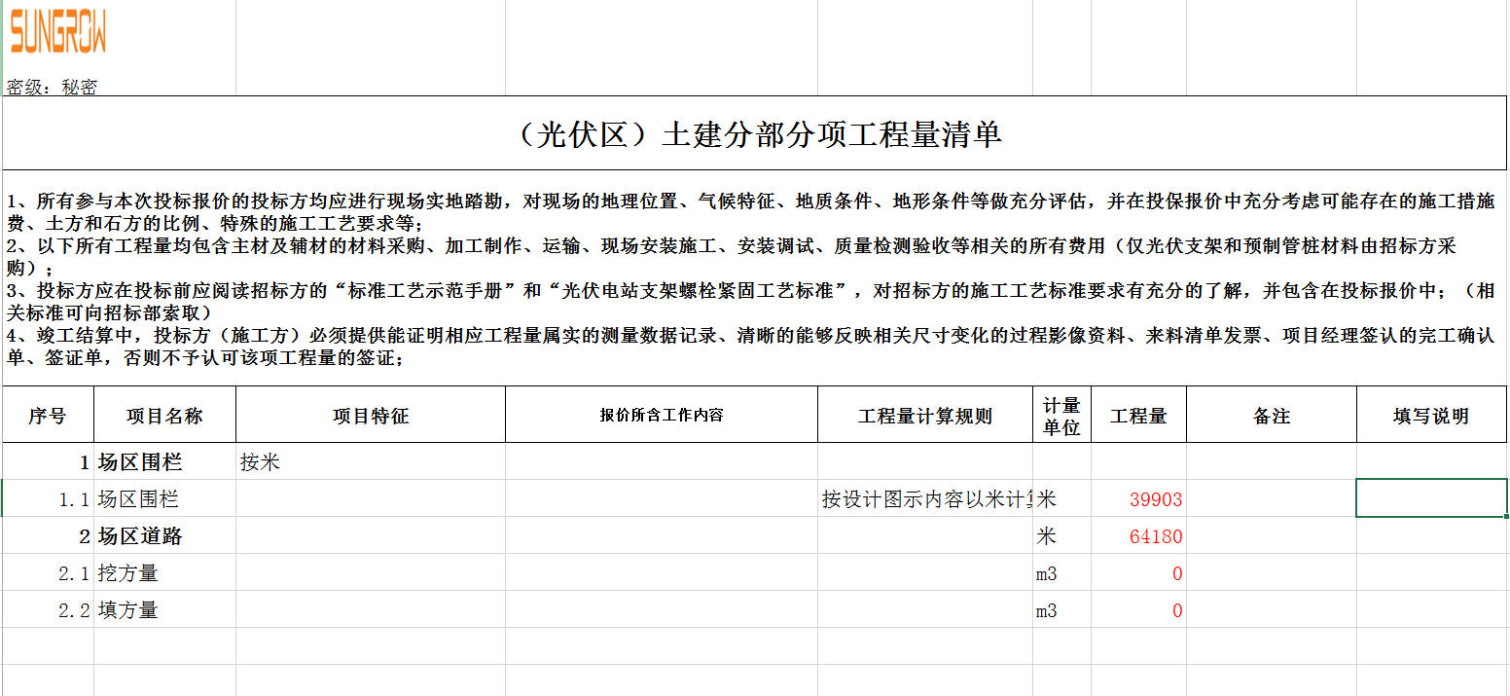Select the title "土建分部分项工程量清单" cell

(754, 134)
